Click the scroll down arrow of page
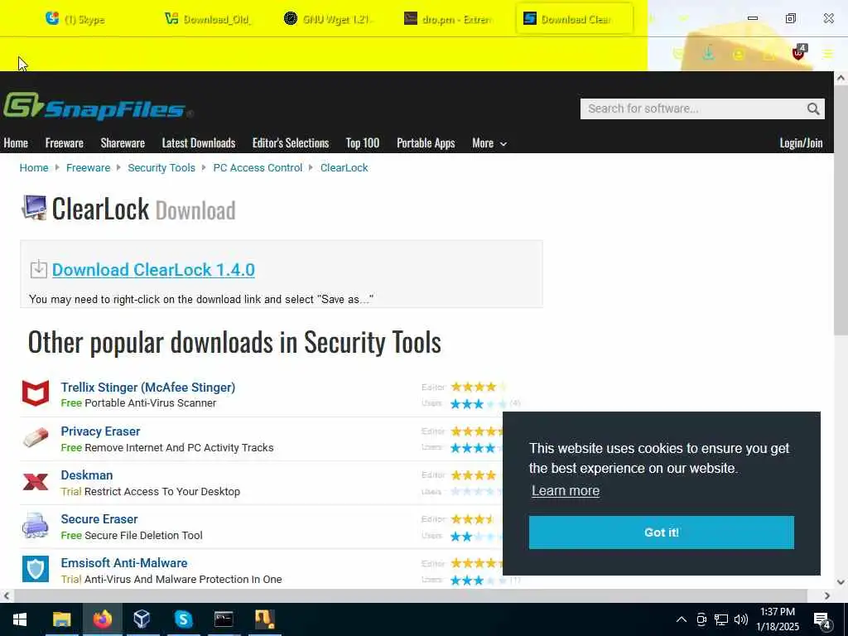The image size is (848, 636). (x=841, y=582)
